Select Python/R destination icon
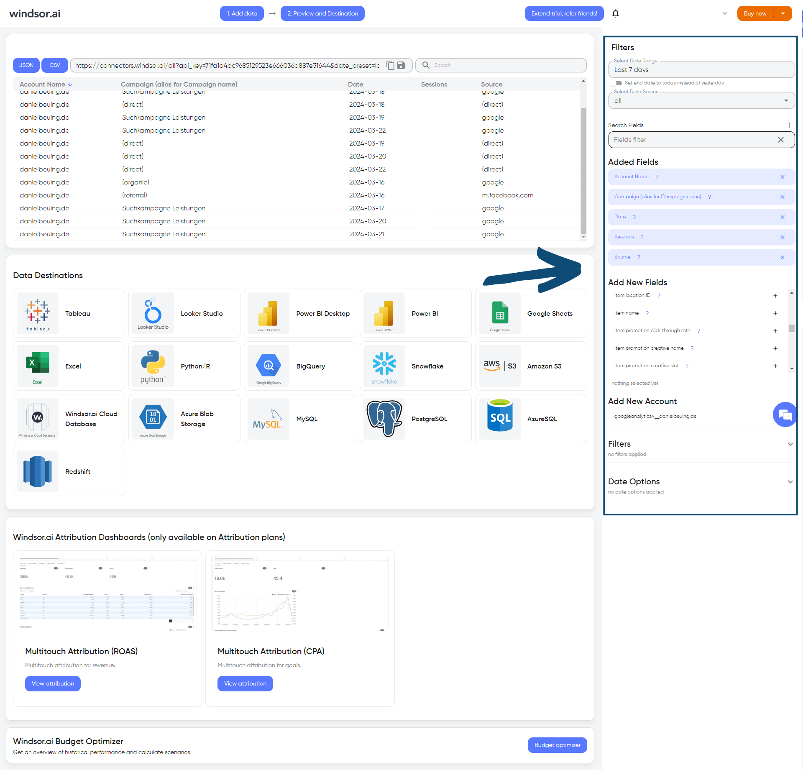 point(153,366)
